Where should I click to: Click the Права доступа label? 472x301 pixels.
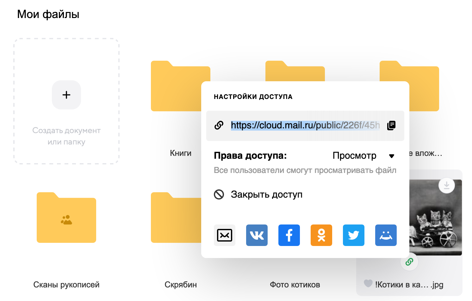point(250,156)
